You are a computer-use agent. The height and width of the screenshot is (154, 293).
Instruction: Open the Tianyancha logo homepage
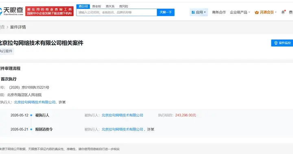[11, 11]
